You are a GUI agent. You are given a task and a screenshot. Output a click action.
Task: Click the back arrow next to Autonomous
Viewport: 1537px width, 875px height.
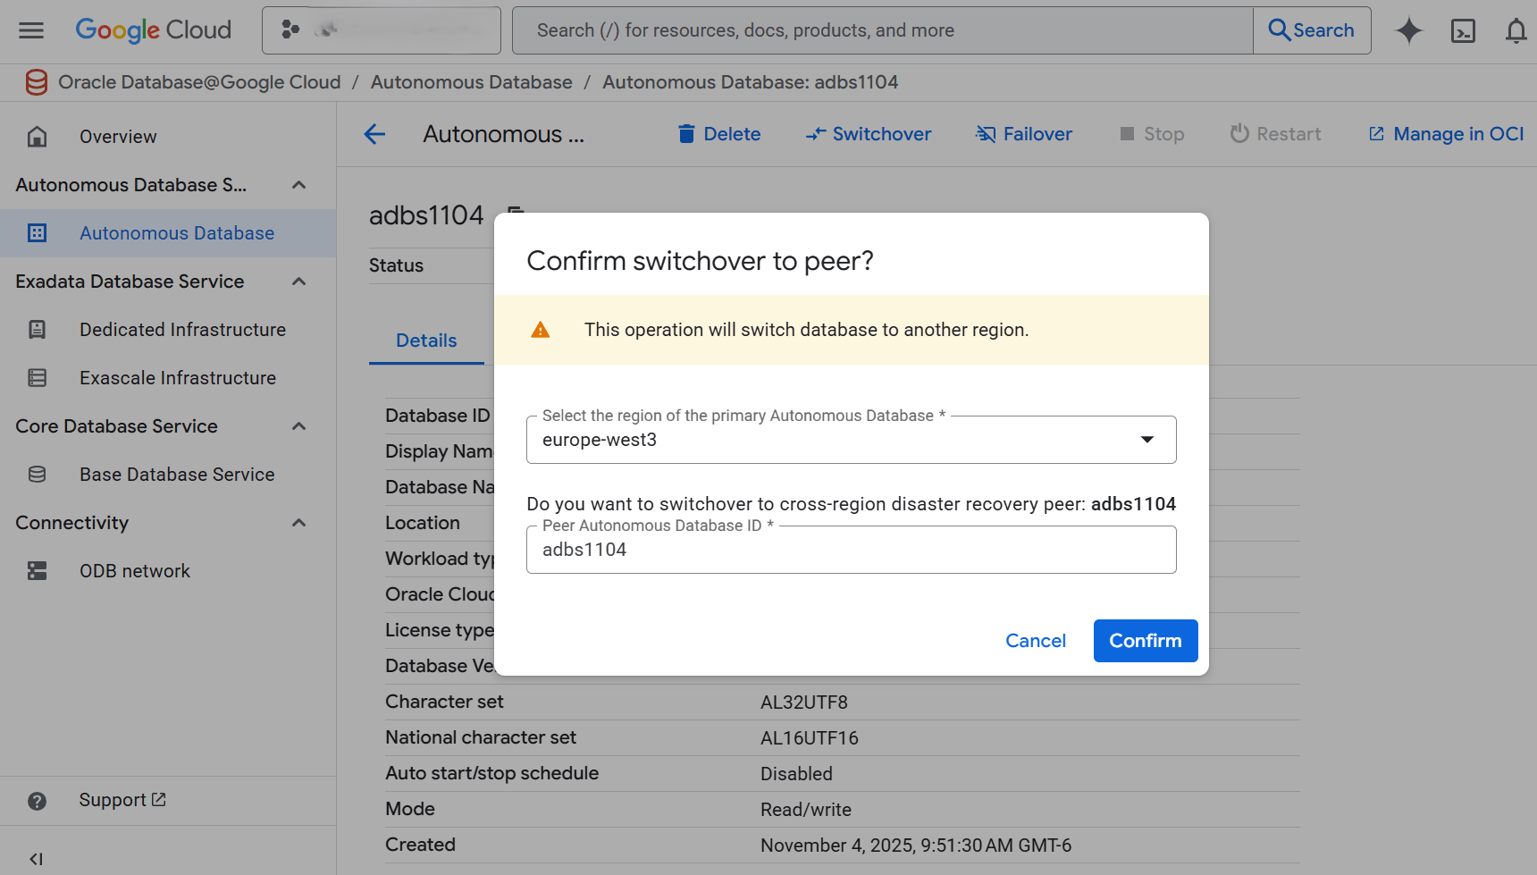[x=374, y=134]
